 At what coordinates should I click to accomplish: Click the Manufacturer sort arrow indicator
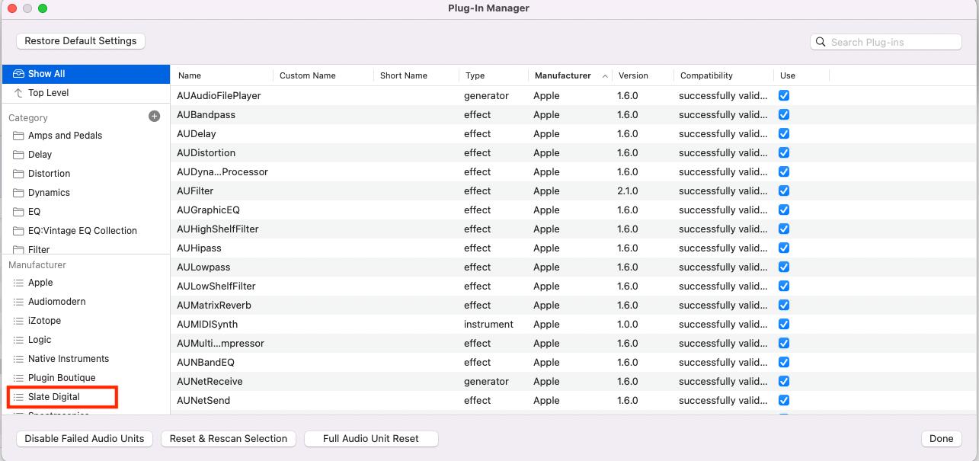click(x=605, y=75)
